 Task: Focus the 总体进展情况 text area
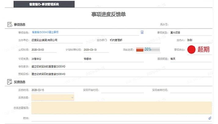tap(122, 108)
